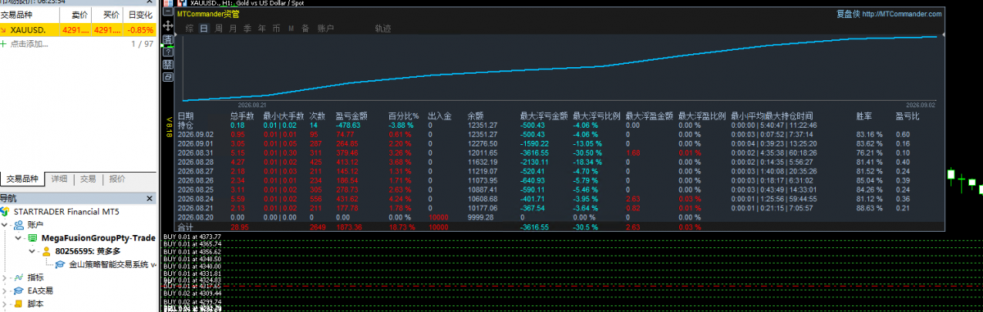Select the 备 tab
The width and height of the screenshot is (983, 312).
tap(305, 29)
